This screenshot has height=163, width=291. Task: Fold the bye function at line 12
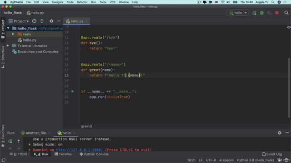click(x=79, y=43)
